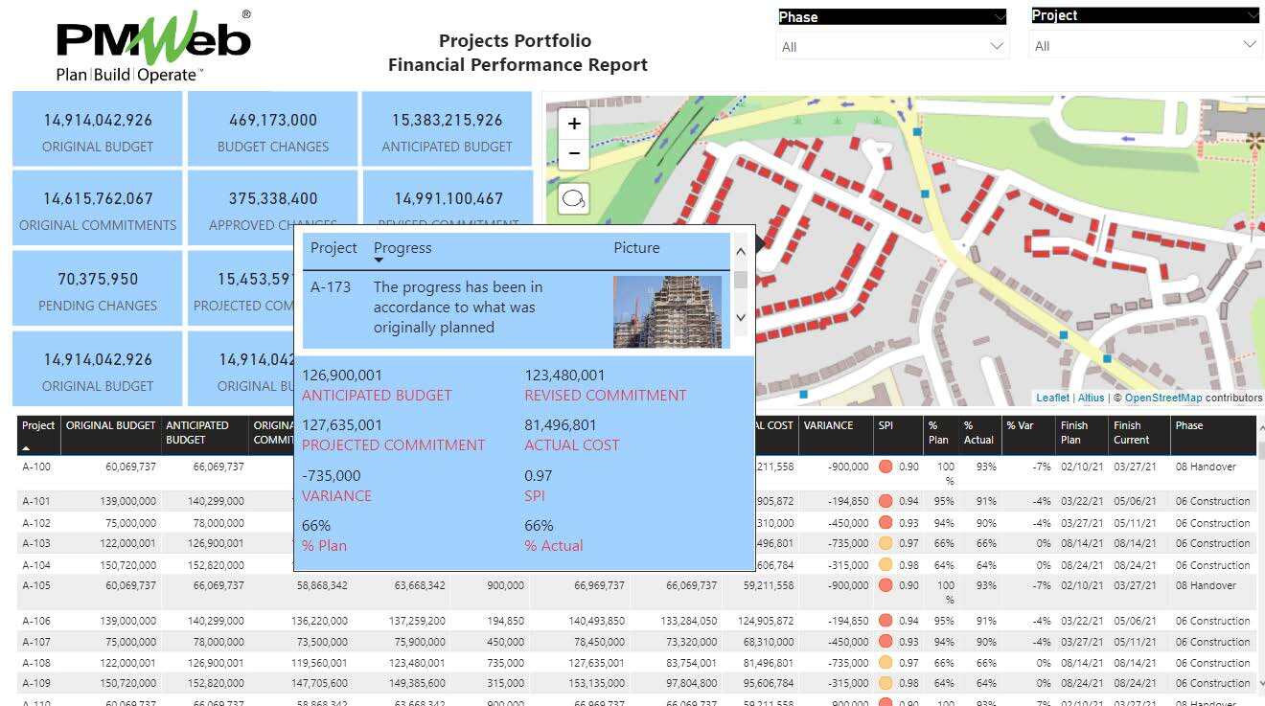Sort table by Finish Plan column header
1265x706 pixels.
[1073, 432]
